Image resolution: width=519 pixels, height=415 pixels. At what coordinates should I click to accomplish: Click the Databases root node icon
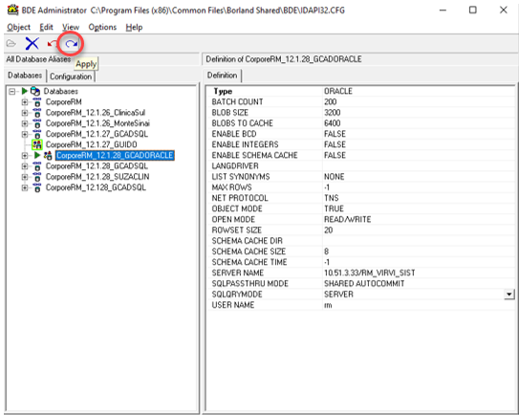(35, 91)
